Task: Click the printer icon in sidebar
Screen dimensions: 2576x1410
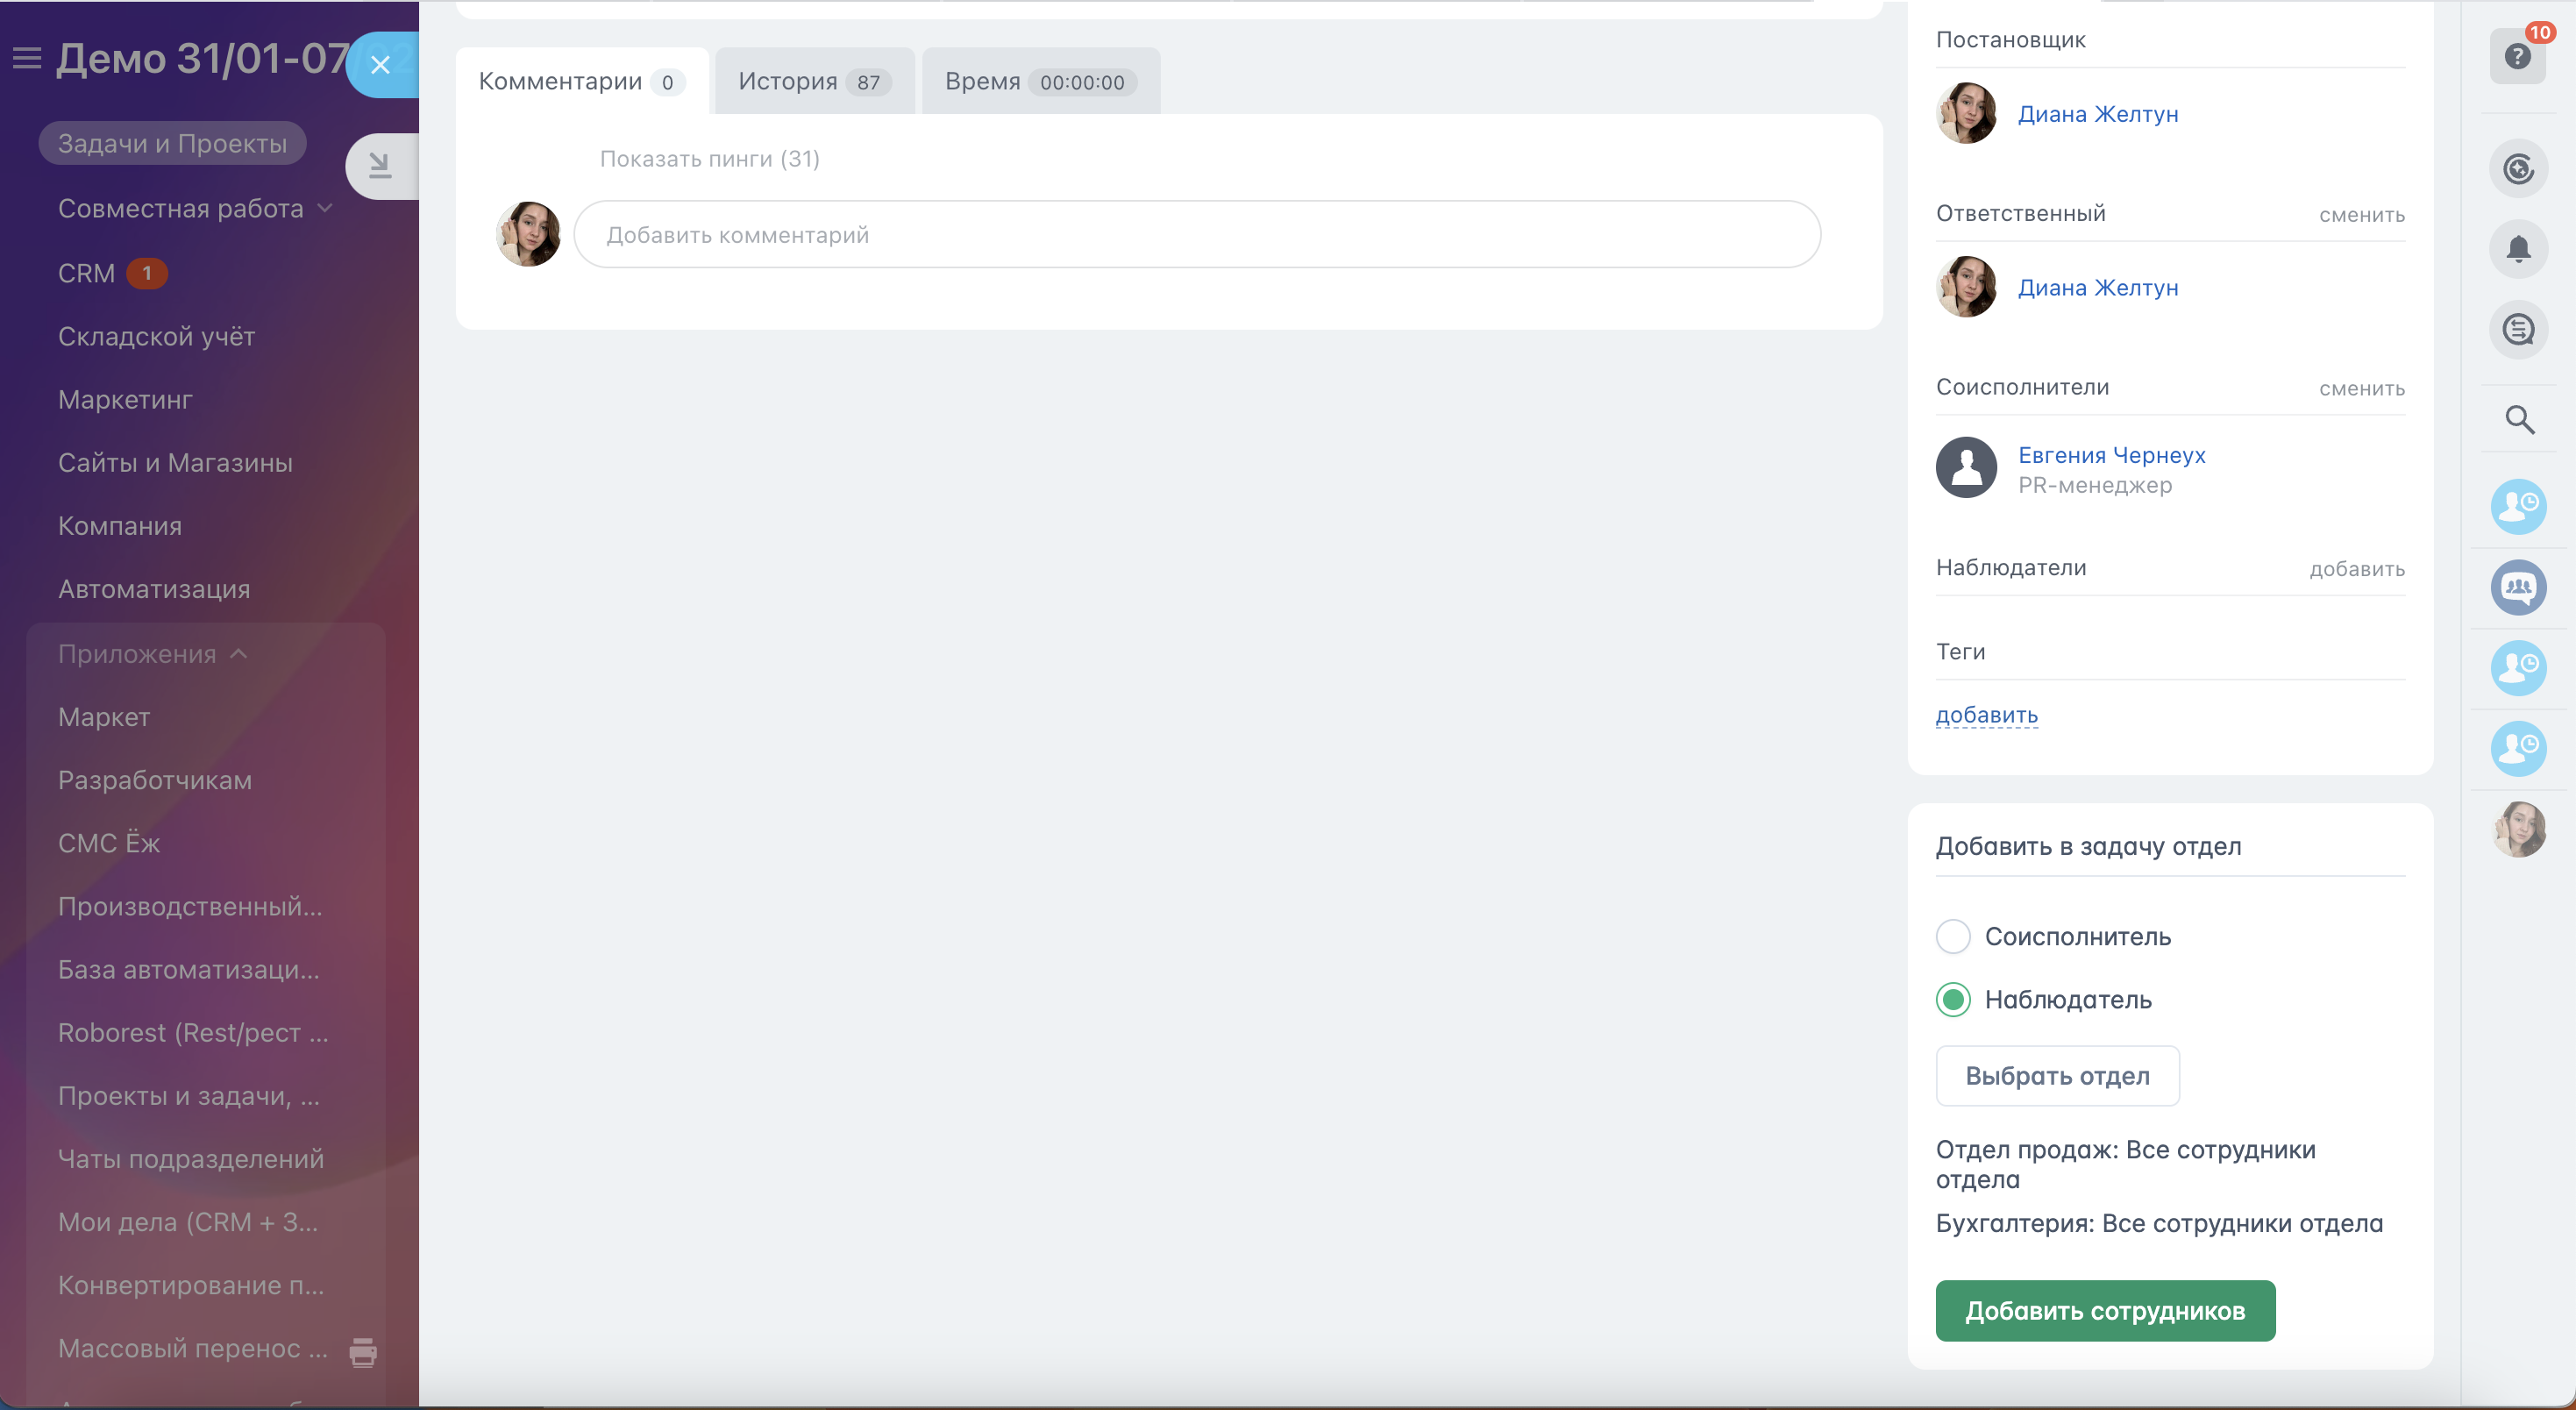Action: (363, 1351)
